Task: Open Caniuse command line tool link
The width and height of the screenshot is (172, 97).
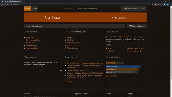Action: [76, 70]
